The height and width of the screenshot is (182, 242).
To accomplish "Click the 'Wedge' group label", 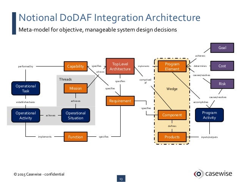I will coord(172,89).
